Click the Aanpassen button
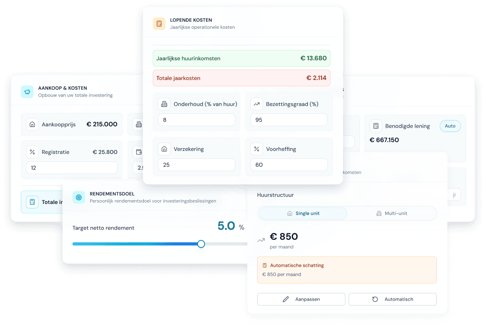 point(301,299)
